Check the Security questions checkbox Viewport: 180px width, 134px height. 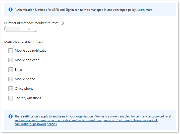[x=11, y=98]
